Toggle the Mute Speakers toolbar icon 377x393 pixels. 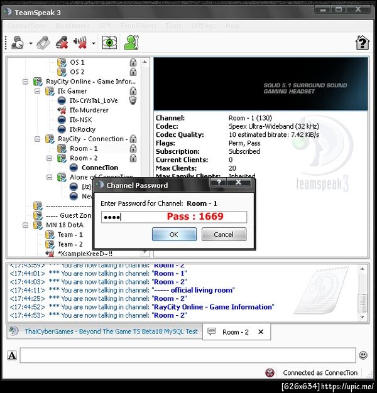80,43
